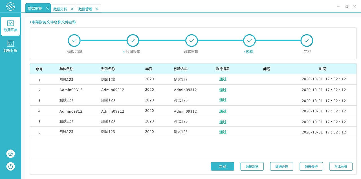Image resolution: width=361 pixels, height=179 pixels.
Task: Open the 数据采集 sidebar icon
Action: coord(10,26)
